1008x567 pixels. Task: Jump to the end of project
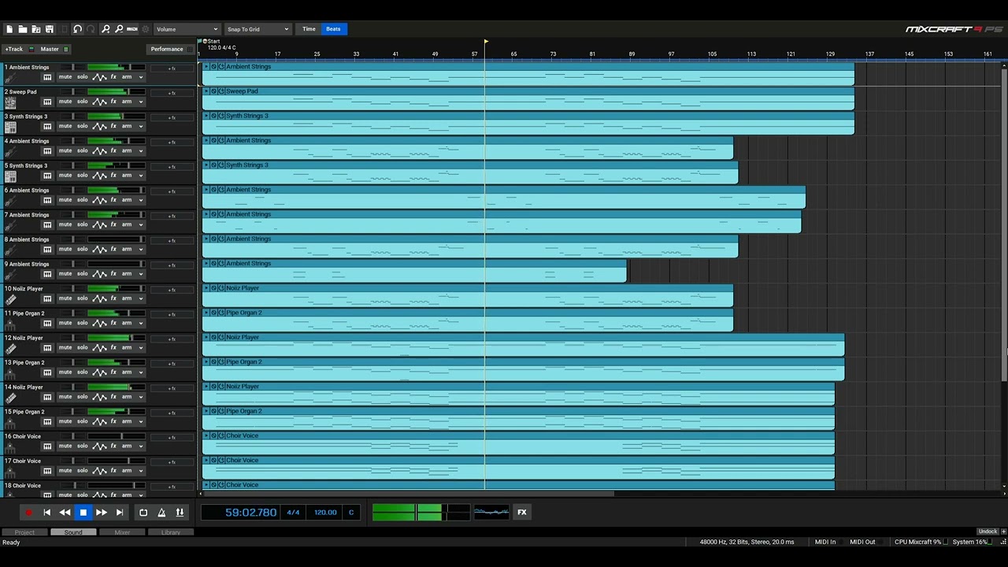click(120, 513)
